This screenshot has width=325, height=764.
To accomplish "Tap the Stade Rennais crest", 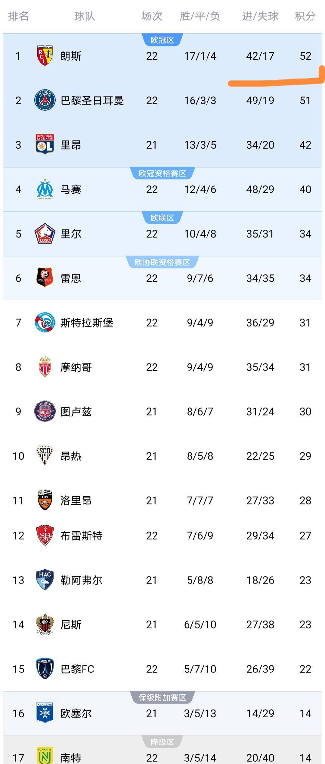I will pos(45,278).
